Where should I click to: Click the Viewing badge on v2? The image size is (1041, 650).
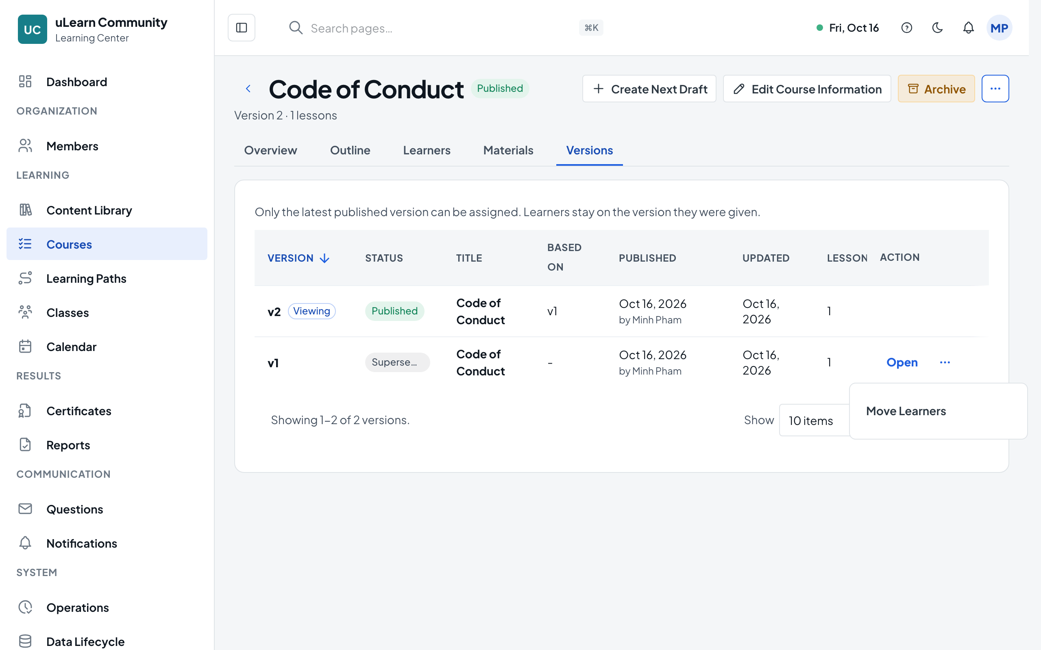click(311, 311)
